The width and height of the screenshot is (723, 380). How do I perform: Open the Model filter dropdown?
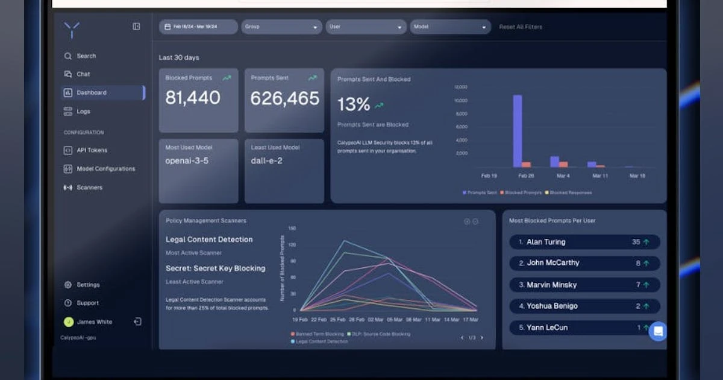pyautogui.click(x=451, y=27)
